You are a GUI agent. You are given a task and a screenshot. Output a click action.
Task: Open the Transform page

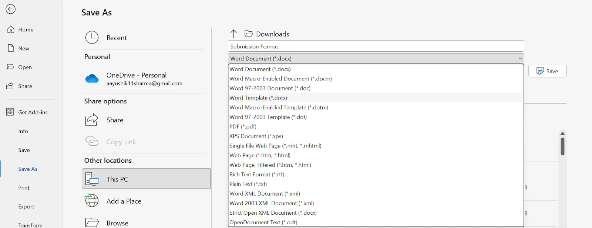click(x=30, y=225)
